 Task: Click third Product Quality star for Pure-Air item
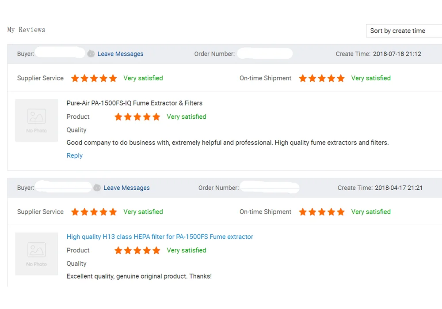click(x=137, y=117)
